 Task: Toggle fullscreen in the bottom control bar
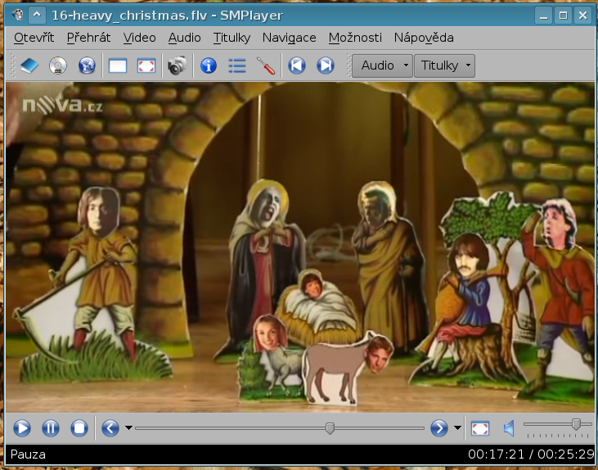click(480, 428)
